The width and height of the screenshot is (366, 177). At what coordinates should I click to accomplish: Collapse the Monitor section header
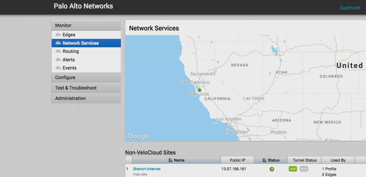tap(86, 25)
